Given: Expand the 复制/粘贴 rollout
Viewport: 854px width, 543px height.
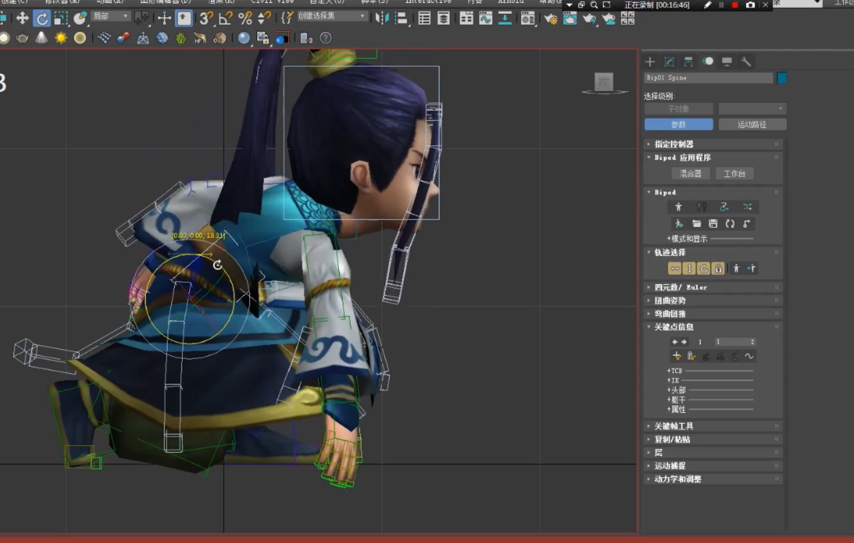Looking at the screenshot, I should (713, 439).
